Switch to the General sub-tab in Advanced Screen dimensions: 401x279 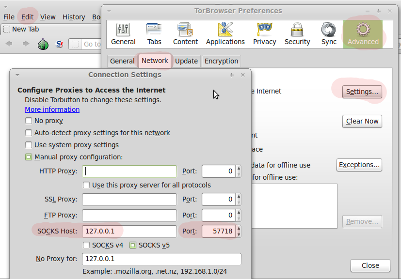(x=122, y=62)
